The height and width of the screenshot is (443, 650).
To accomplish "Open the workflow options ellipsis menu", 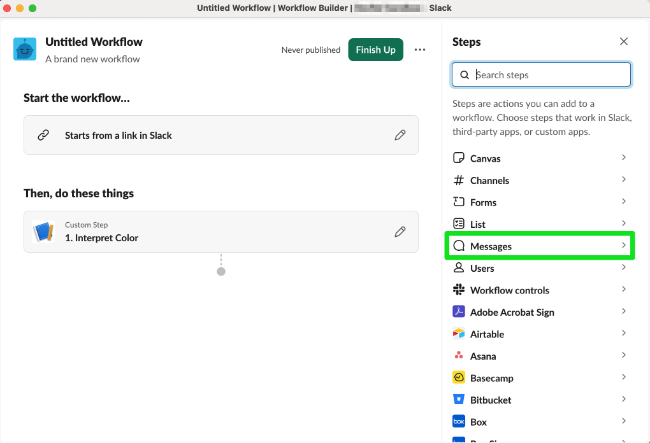I will [x=419, y=49].
